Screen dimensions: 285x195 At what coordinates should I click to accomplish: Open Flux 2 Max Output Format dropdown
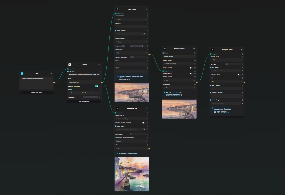132,42
